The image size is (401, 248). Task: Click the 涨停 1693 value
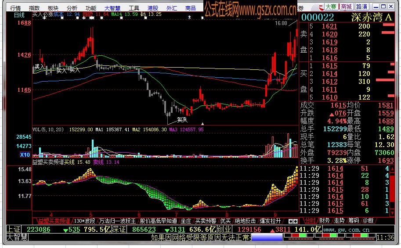[x=386, y=161]
